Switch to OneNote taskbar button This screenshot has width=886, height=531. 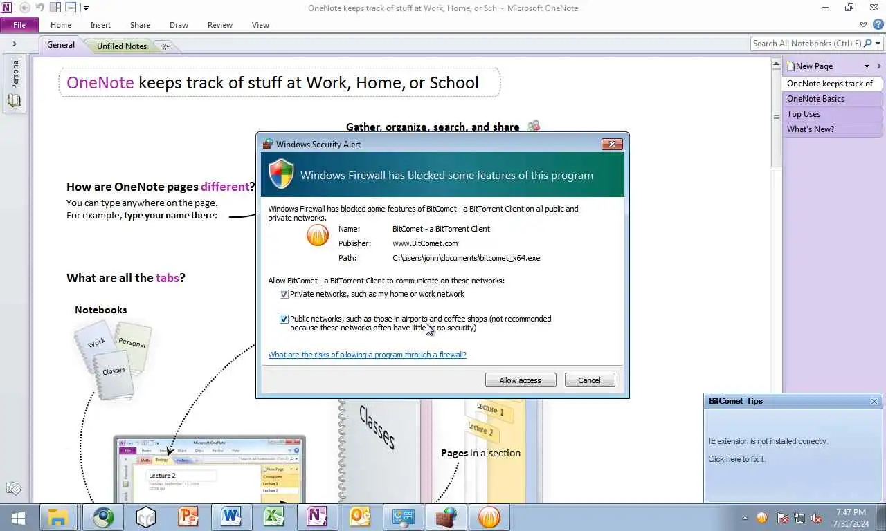(x=317, y=517)
